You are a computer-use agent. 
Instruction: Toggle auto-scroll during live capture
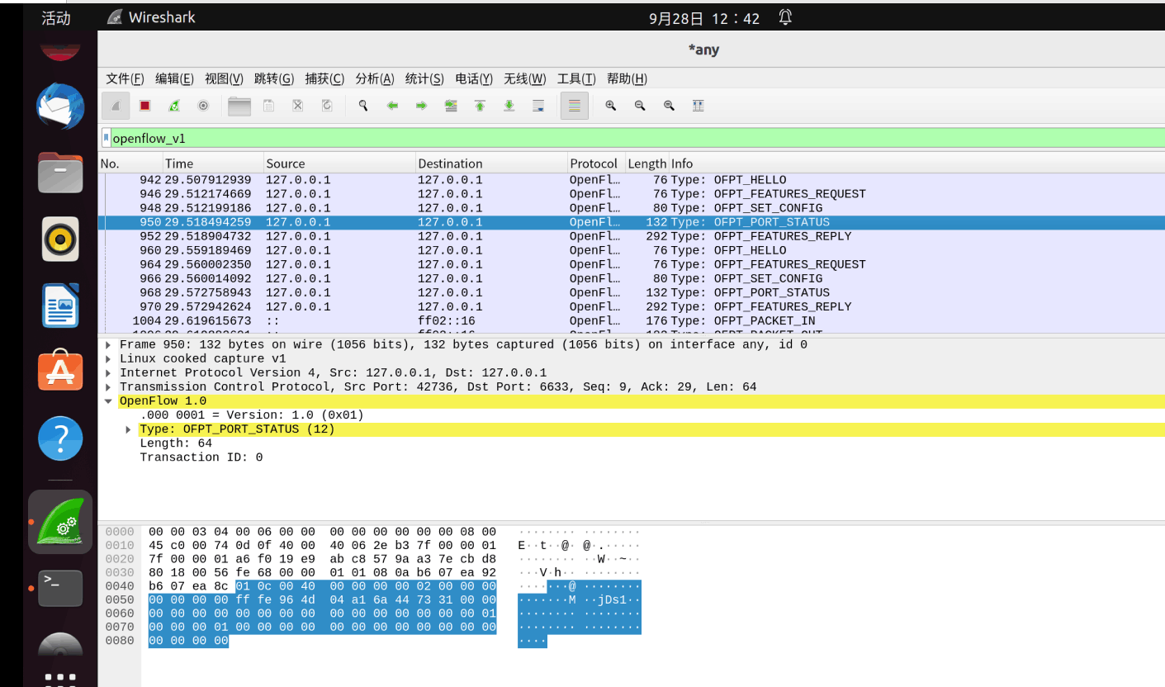(x=538, y=106)
